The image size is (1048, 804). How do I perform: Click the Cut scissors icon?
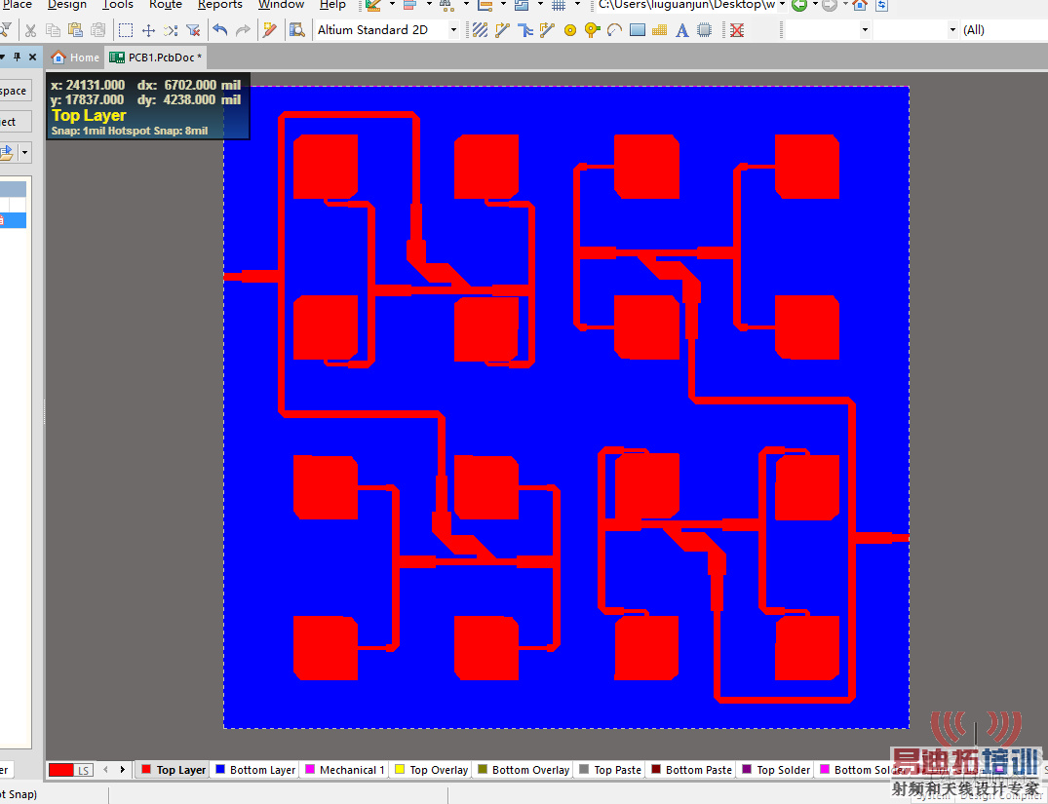[x=30, y=30]
